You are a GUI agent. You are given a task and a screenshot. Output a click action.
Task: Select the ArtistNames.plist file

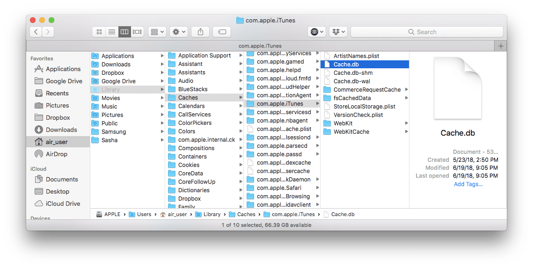pos(365,56)
